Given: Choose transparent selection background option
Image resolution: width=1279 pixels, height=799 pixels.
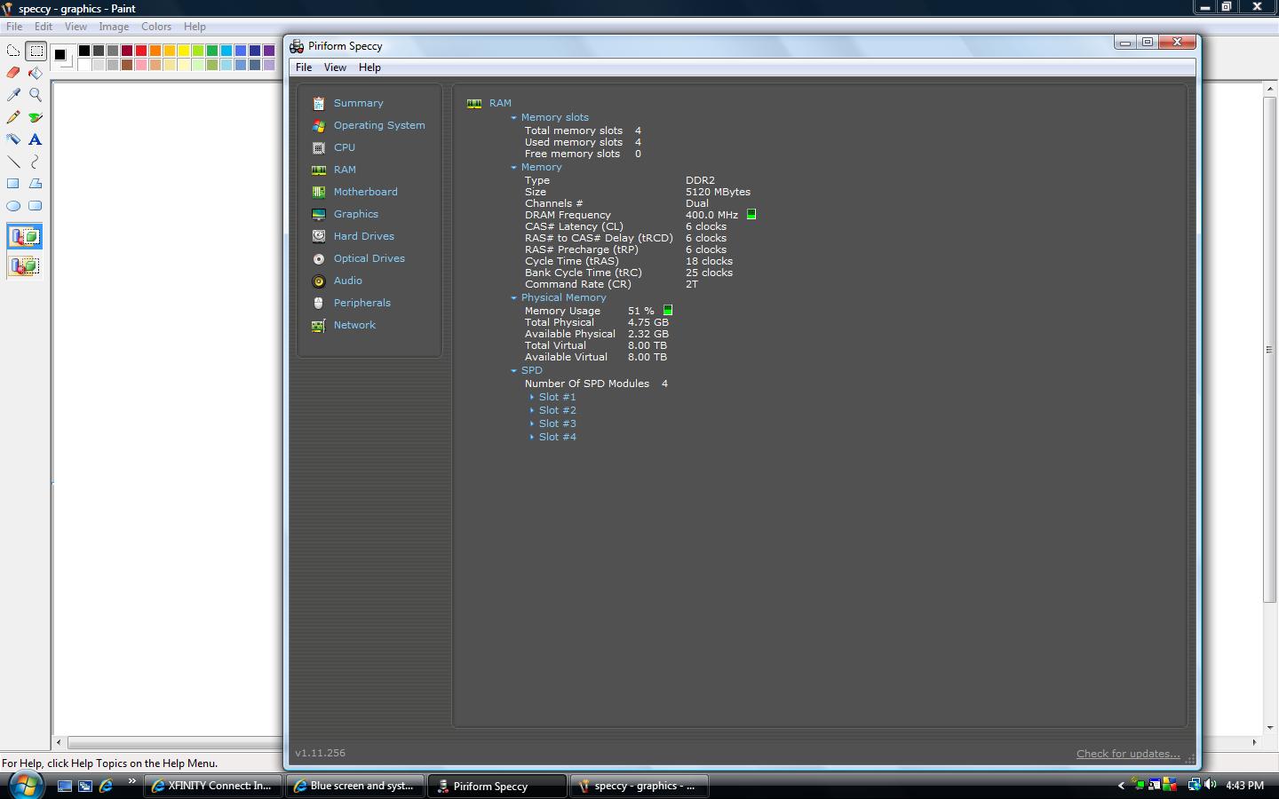Looking at the screenshot, I should point(25,265).
